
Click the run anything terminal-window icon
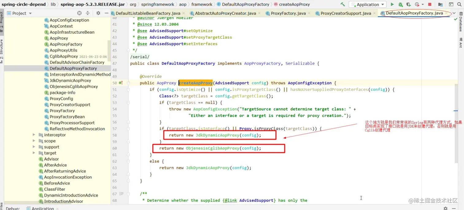(x=451, y=4)
